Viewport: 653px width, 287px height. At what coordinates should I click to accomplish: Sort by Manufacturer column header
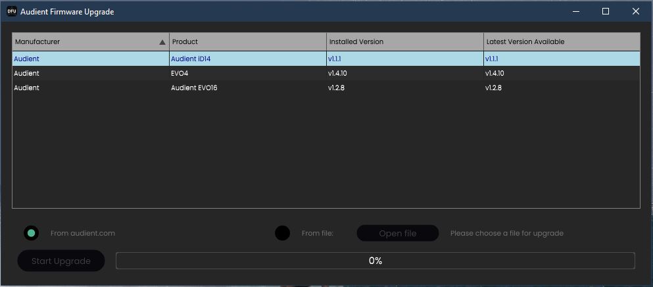coord(91,41)
